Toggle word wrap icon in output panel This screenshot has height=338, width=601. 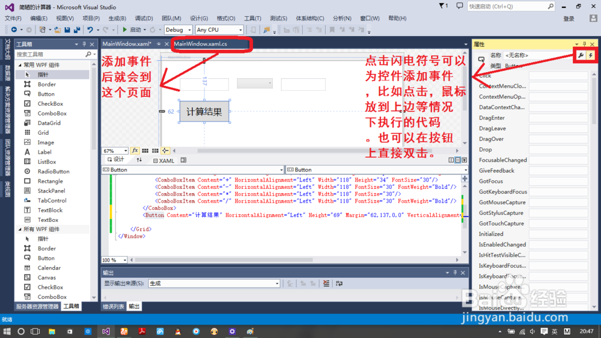tap(339, 283)
